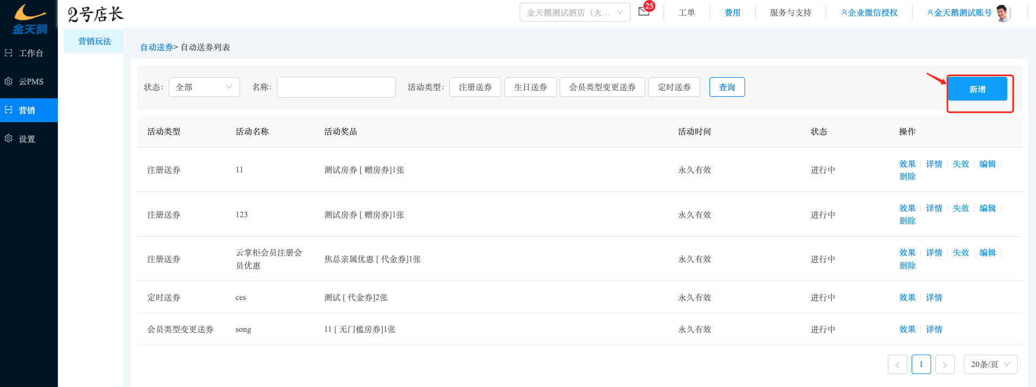This screenshot has width=1036, height=387.
Task: Click the 活动时间 column header
Action: coord(694,131)
